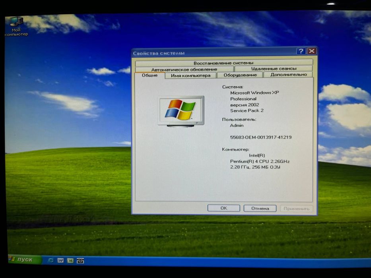
Task: Click the Service Pack 2 text
Action: [247, 110]
